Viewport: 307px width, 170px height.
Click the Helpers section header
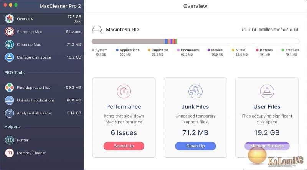(x=12, y=127)
